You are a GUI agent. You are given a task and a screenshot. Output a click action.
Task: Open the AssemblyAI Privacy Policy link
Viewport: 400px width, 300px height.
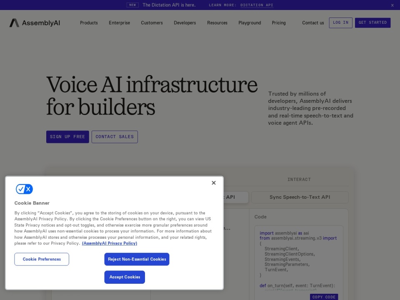click(110, 243)
